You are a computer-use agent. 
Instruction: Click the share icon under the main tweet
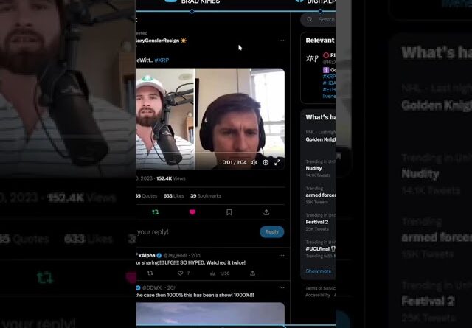pos(265,212)
